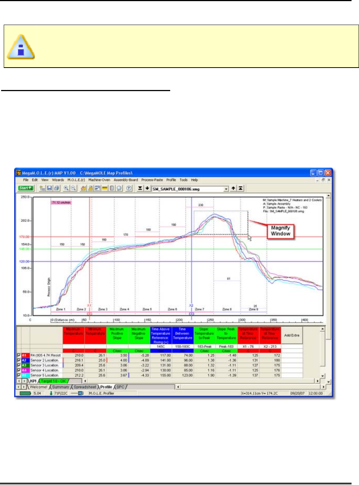Click the X2 marker handle on distance axis

(191, 314)
